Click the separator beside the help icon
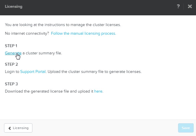Viewport: 196px width, 136px height. (x=184, y=6)
